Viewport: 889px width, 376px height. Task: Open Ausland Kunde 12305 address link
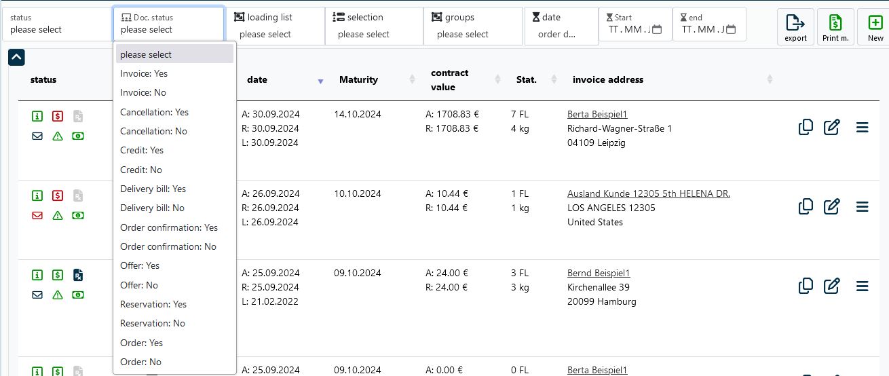648,194
